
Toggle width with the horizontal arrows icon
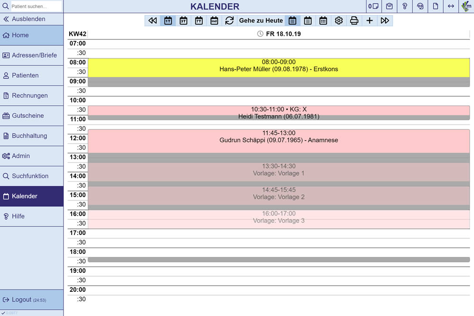(451, 7)
